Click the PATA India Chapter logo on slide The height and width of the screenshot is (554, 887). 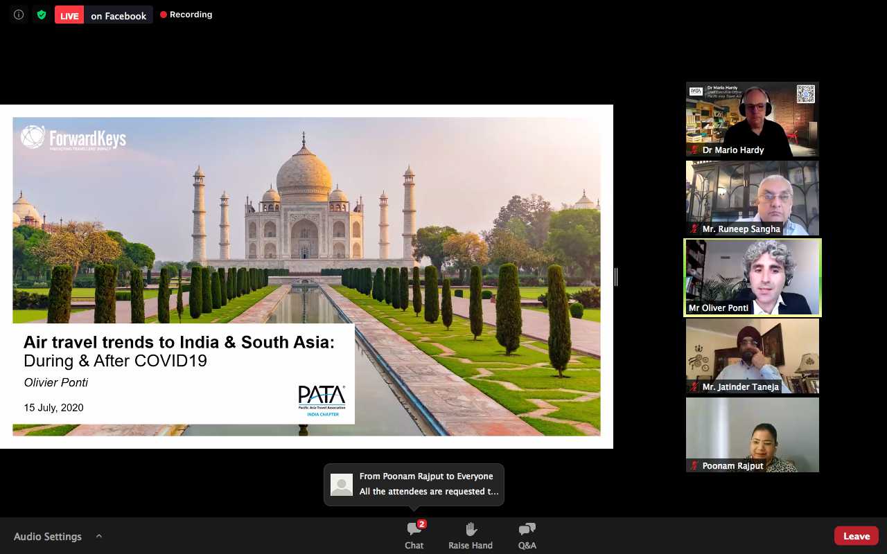pos(322,400)
